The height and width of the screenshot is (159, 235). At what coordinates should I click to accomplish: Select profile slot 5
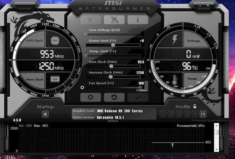pyautogui.click(x=195, y=114)
